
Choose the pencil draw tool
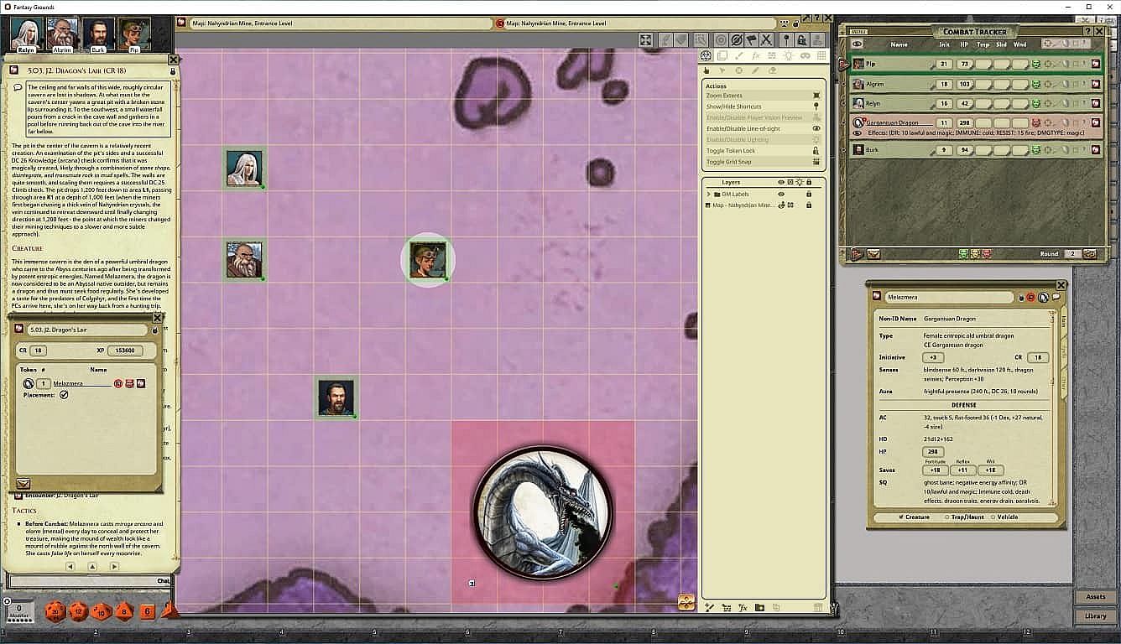coord(756,71)
